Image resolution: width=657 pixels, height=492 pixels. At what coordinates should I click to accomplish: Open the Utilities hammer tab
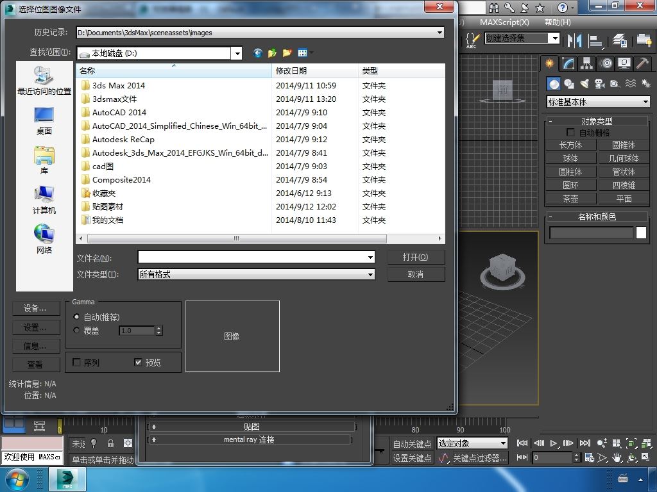[x=642, y=63]
